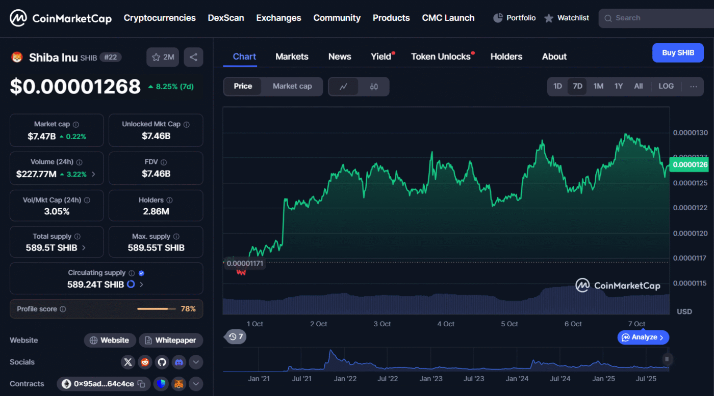
Task: Click the Search input field
Action: point(658,18)
